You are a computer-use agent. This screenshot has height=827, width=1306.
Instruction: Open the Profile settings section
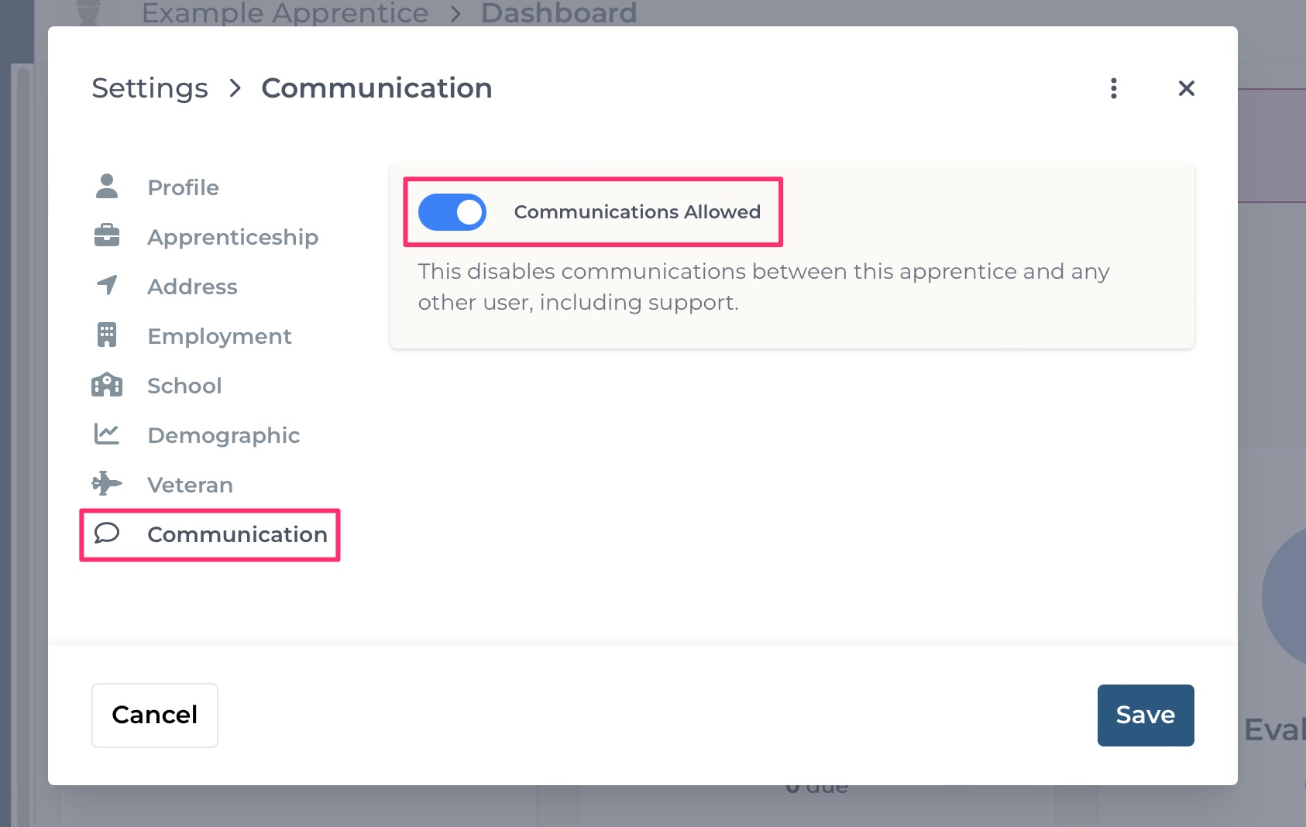click(x=184, y=187)
